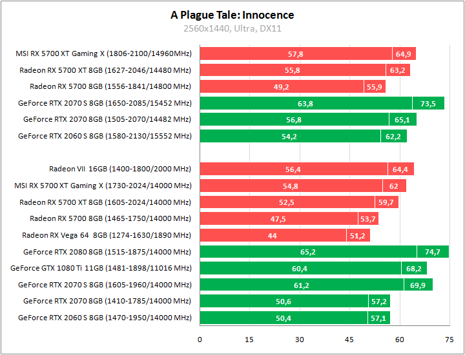The width and height of the screenshot is (465, 355).
Task: Click the Radeon RX Vega 64 8GB label
Action: 107,235
